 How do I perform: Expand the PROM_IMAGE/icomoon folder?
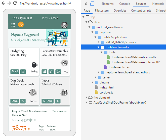[98, 42]
